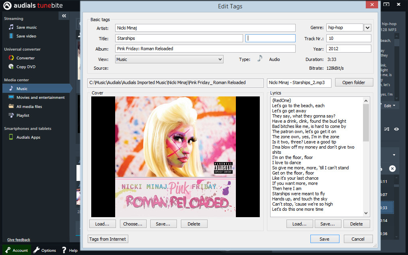Delete the cover image
Image resolution: width=408 pixels, height=255 pixels.
click(194, 224)
